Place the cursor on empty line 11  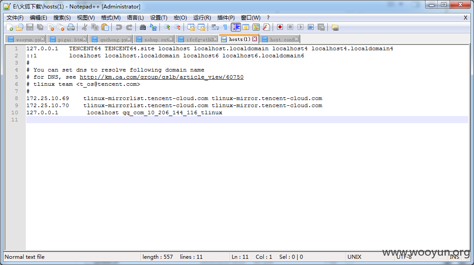click(247, 120)
